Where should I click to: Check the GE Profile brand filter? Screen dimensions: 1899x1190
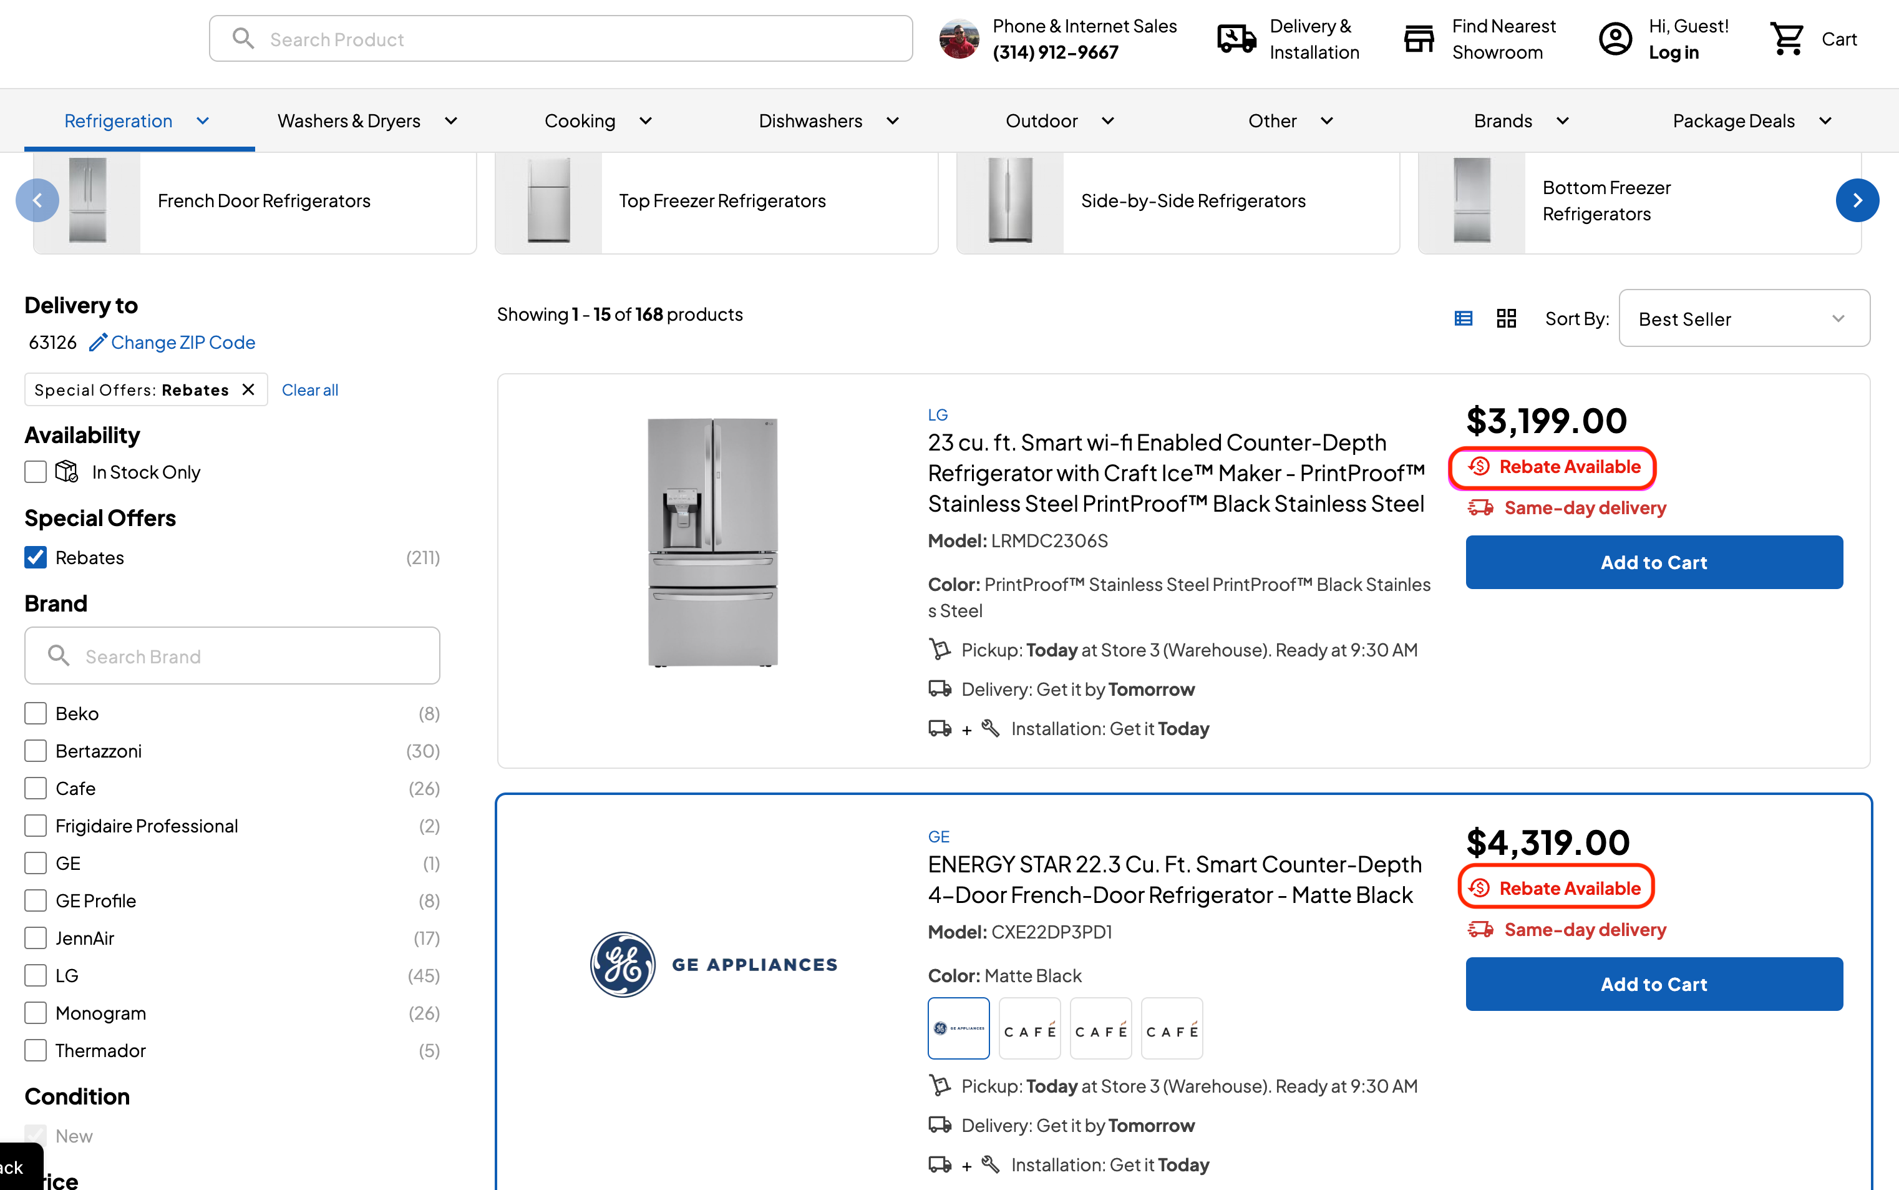click(x=36, y=900)
